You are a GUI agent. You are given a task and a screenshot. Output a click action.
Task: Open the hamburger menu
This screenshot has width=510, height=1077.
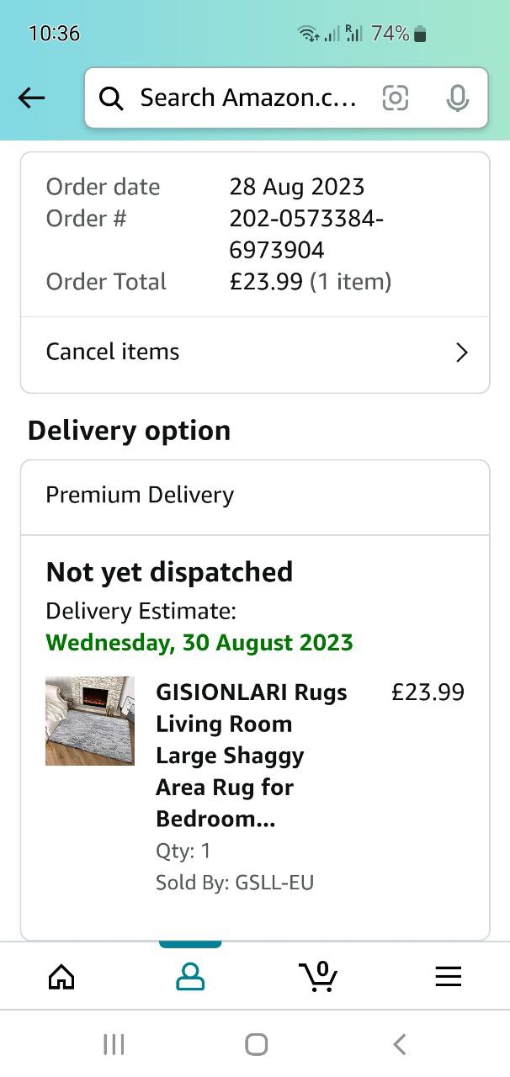pyautogui.click(x=448, y=976)
